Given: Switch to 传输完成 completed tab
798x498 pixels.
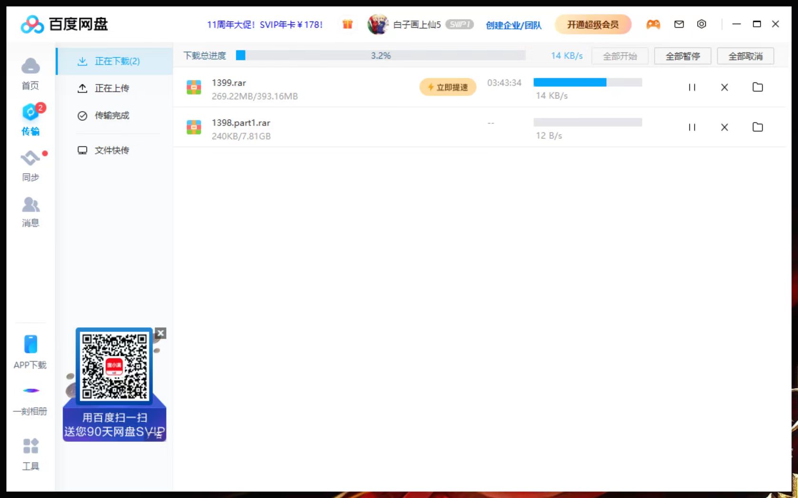Looking at the screenshot, I should [x=111, y=116].
